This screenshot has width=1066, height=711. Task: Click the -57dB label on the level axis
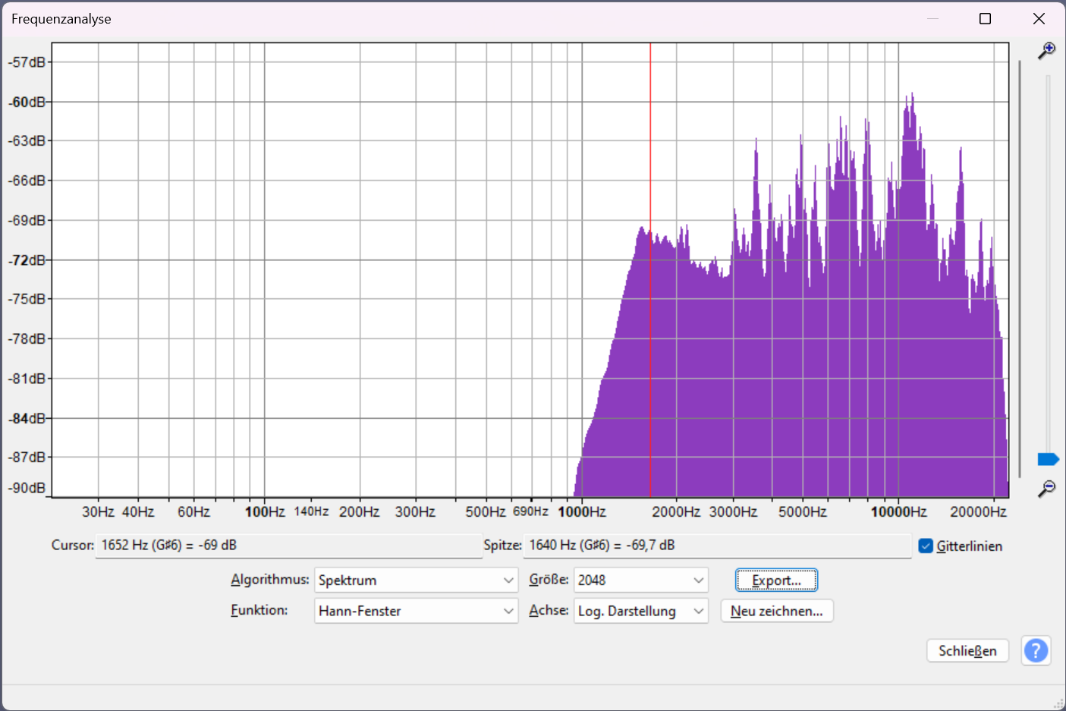pos(27,62)
